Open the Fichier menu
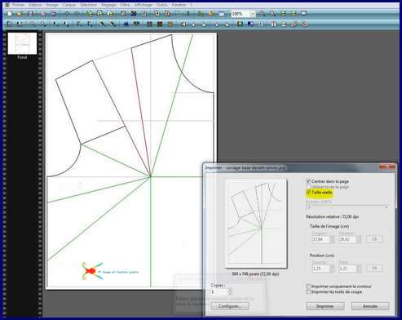The image size is (402, 320). click(x=18, y=5)
